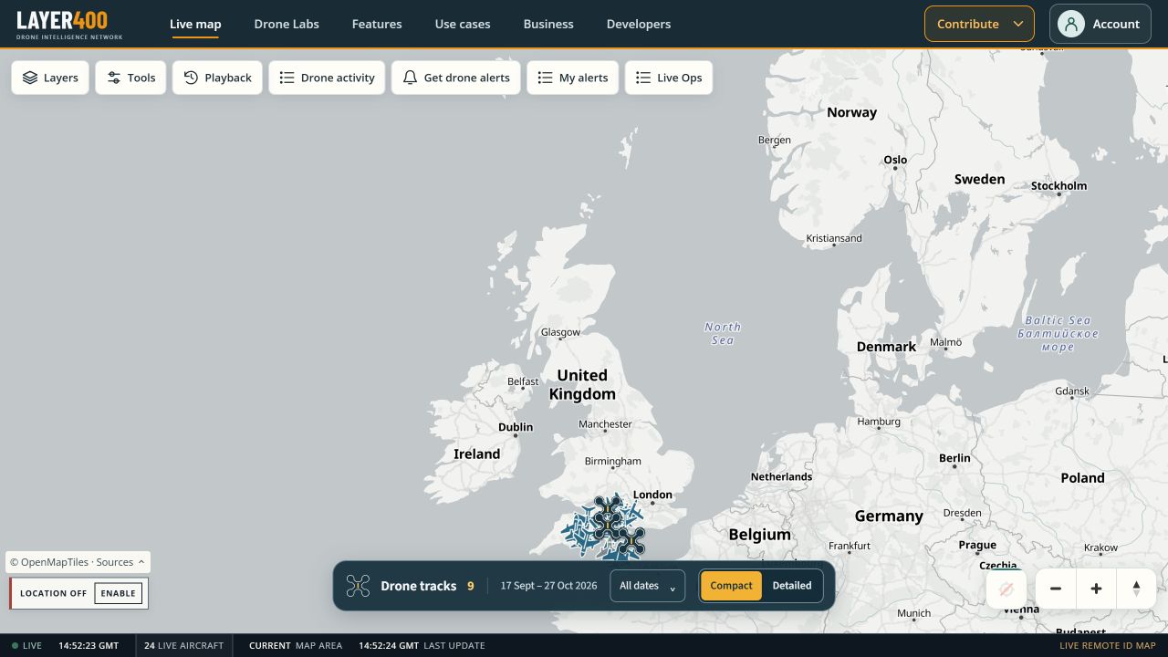The width and height of the screenshot is (1168, 657).
Task: Click the 17 Sept – 27 Oct 2026 date range
Action: point(548,586)
